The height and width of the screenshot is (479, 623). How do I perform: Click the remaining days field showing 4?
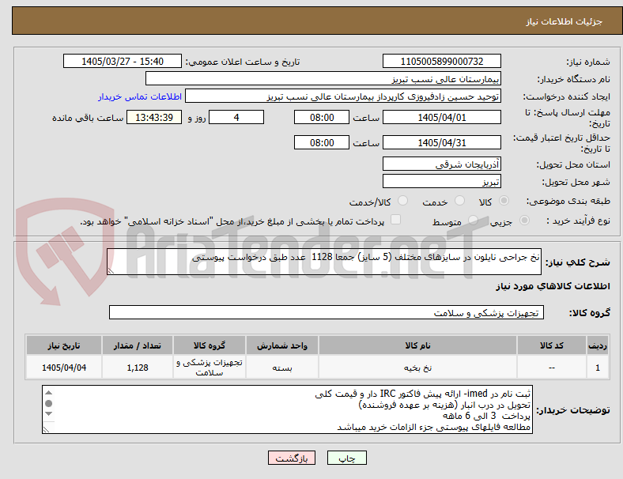pos(236,118)
